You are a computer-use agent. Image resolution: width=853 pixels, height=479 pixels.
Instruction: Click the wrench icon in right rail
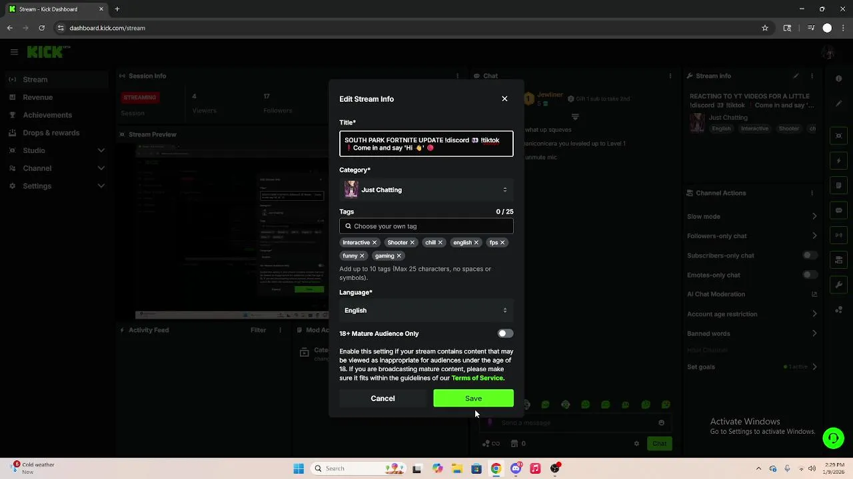pyautogui.click(x=839, y=285)
